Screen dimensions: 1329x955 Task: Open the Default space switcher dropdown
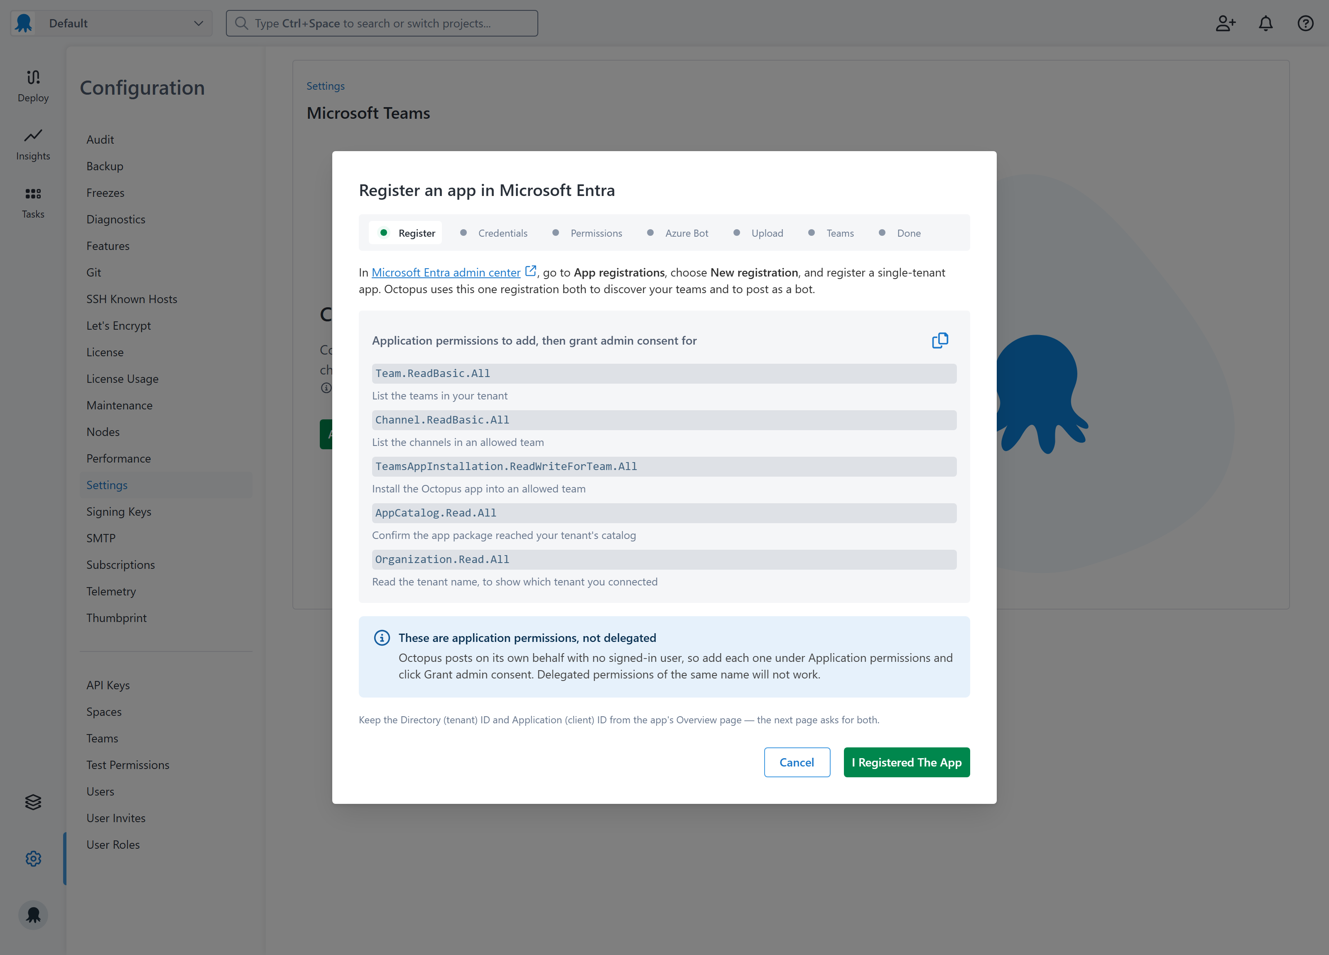point(111,23)
